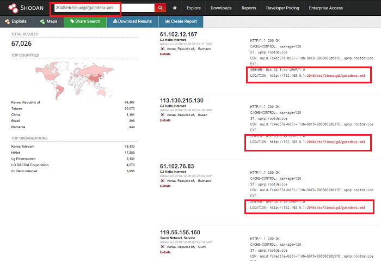
Task: Click the Korea flag for 113.130.215.130
Action: point(163,115)
